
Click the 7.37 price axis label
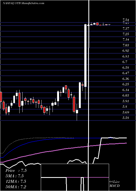tap(126, 29)
